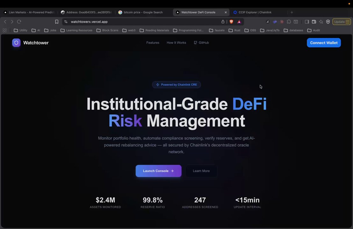Expand the AI bookmarks folder
Screen dimensions: 353x229
pos(36,30)
